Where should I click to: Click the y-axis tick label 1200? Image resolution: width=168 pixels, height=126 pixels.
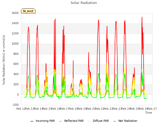(15, 33)
